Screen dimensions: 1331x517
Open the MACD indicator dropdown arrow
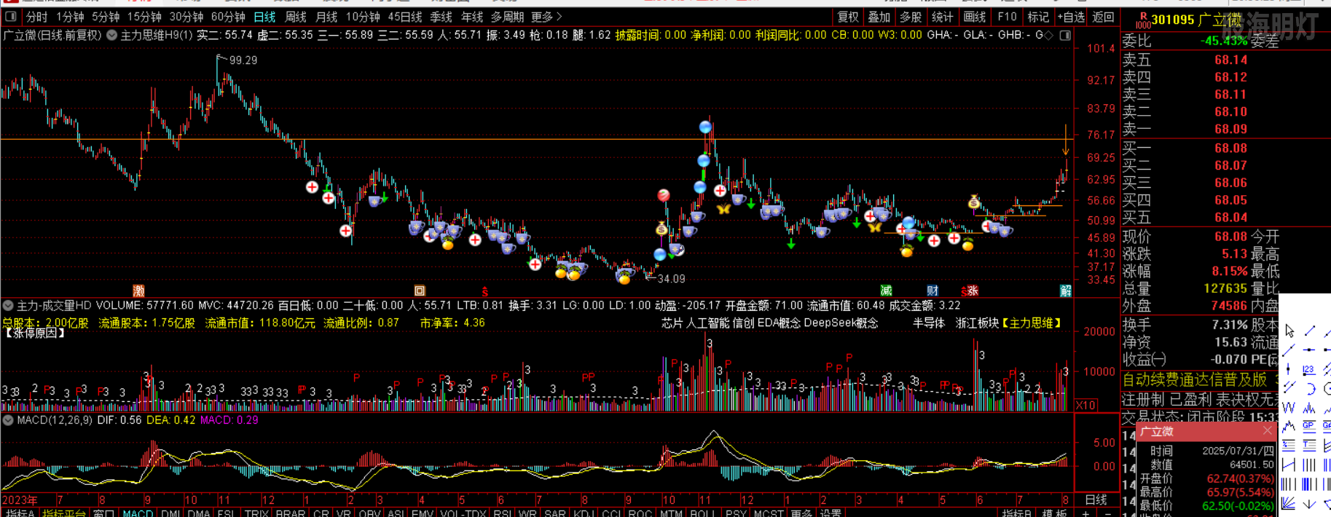point(8,420)
